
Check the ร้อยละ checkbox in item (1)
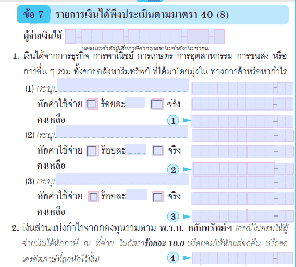[92, 104]
